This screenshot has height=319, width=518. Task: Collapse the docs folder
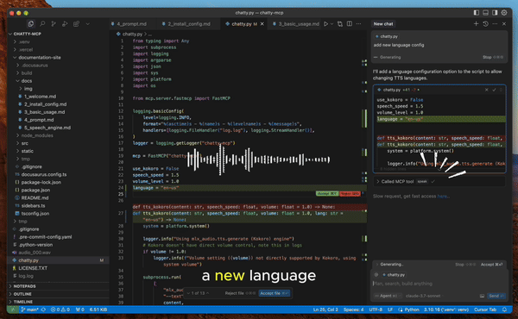58,81
